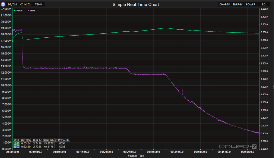Click the 0:53:54 accumulated time cell

pyautogui.click(x=26, y=143)
